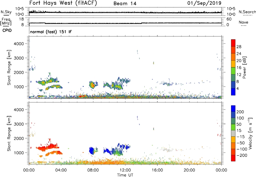256x177 pixels.
Task: Click the '16:00' time tick label
Action: 157,170
